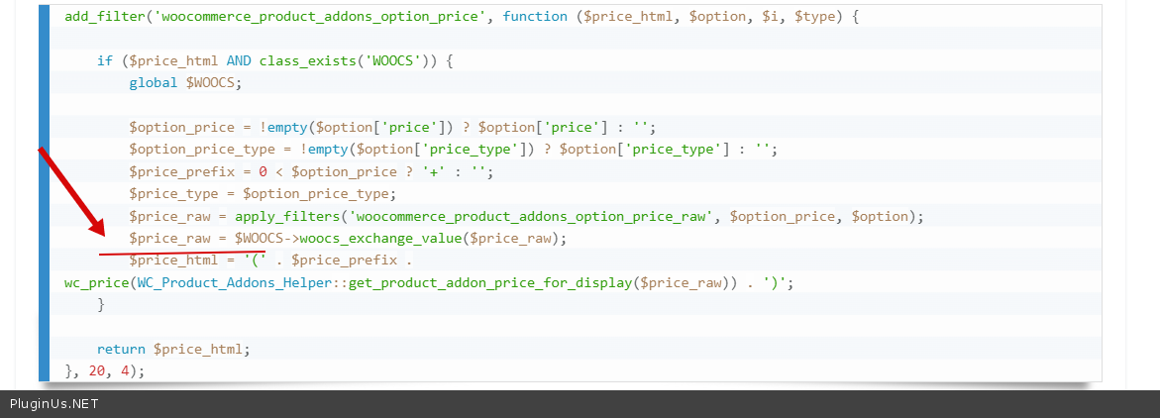
Task: Click the $price_type = $option_price_type line
Action: point(262,194)
